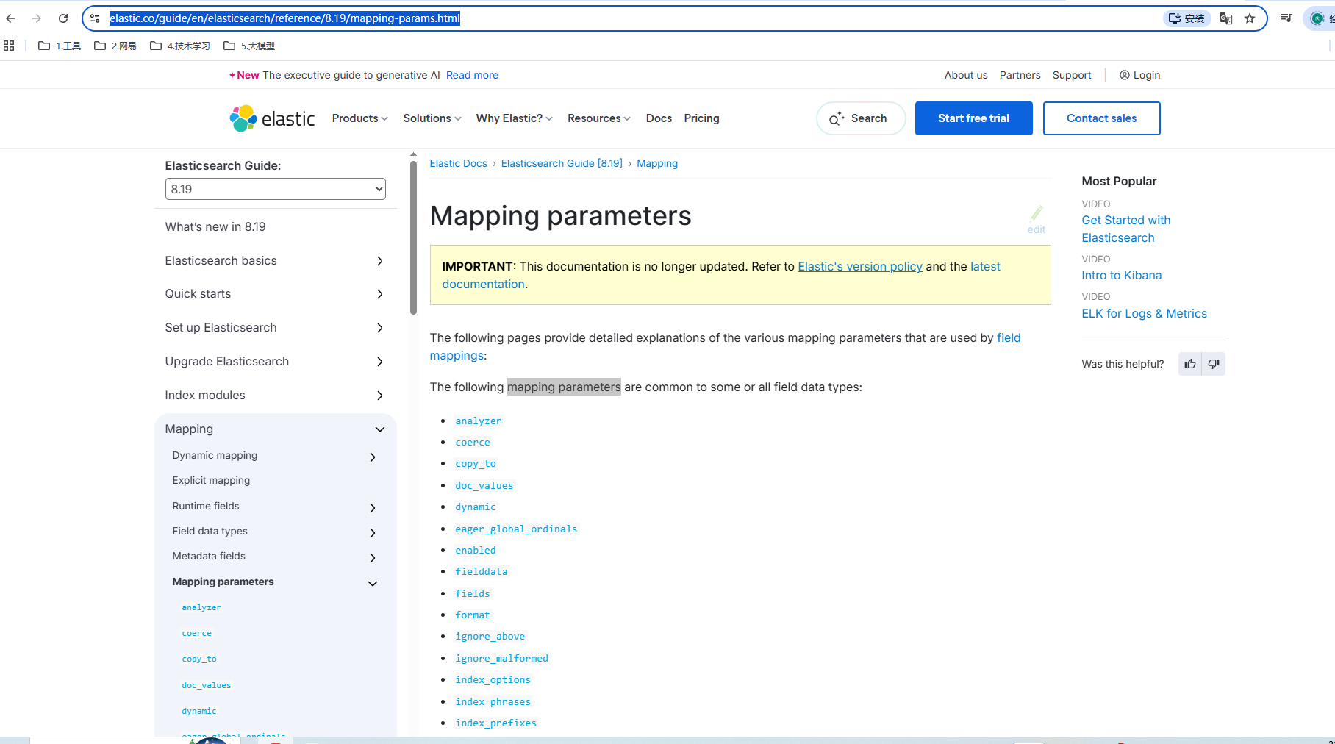Open the eager_global_ordinals parameter link
This screenshot has height=744, width=1335.
pos(516,529)
